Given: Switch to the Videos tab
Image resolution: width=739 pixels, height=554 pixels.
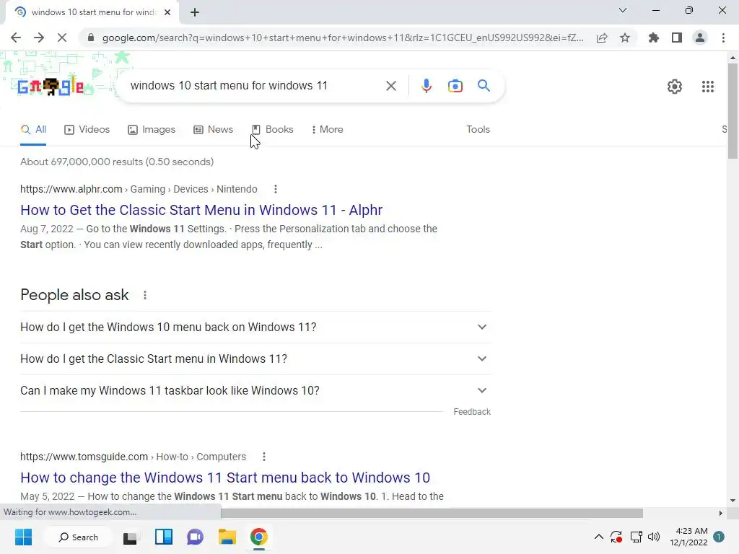Looking at the screenshot, I should (x=87, y=130).
